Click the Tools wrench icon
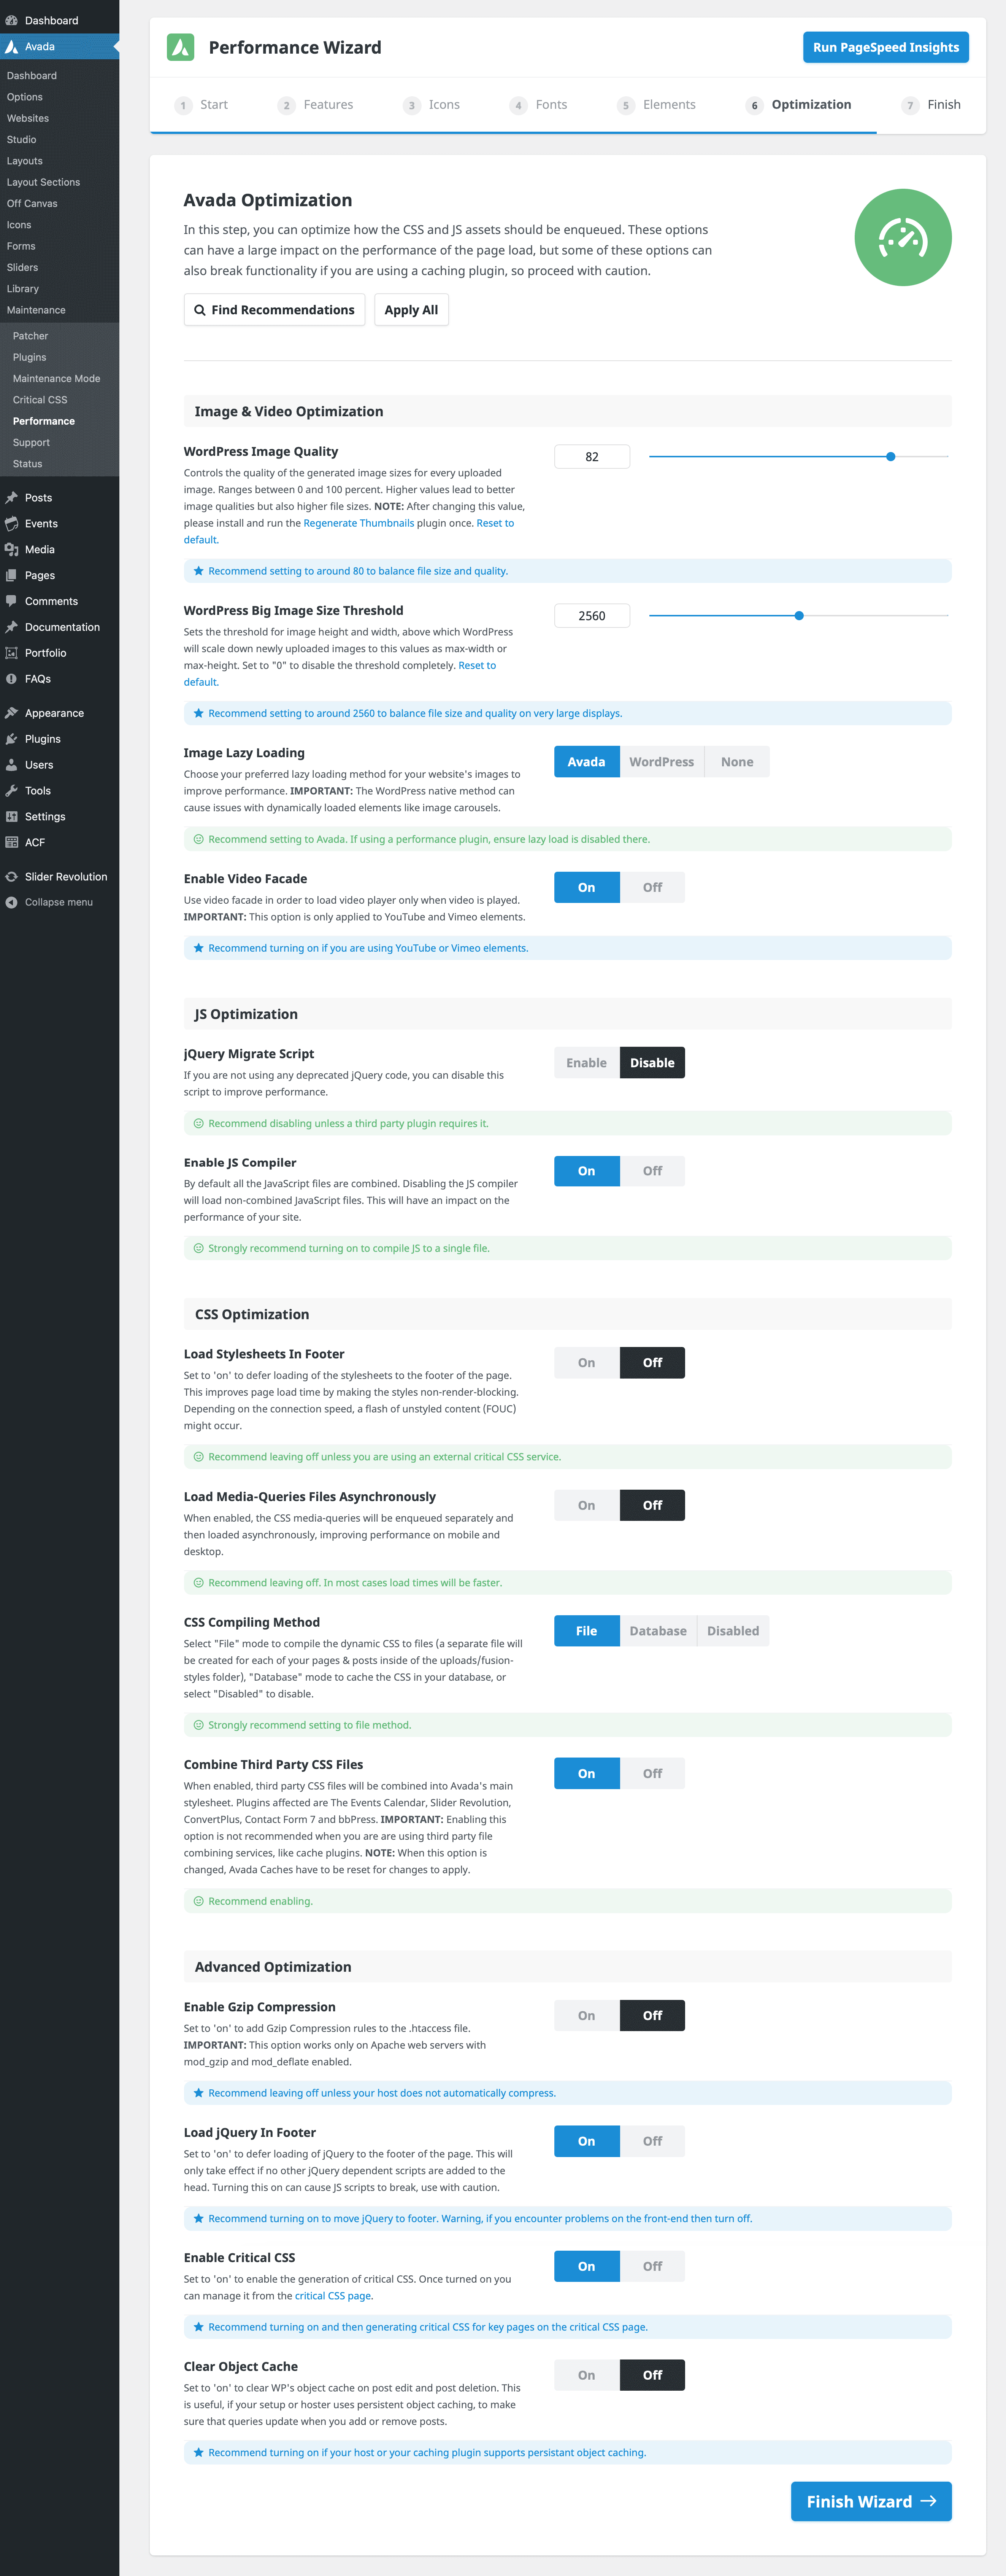This screenshot has width=1006, height=2576. point(11,791)
